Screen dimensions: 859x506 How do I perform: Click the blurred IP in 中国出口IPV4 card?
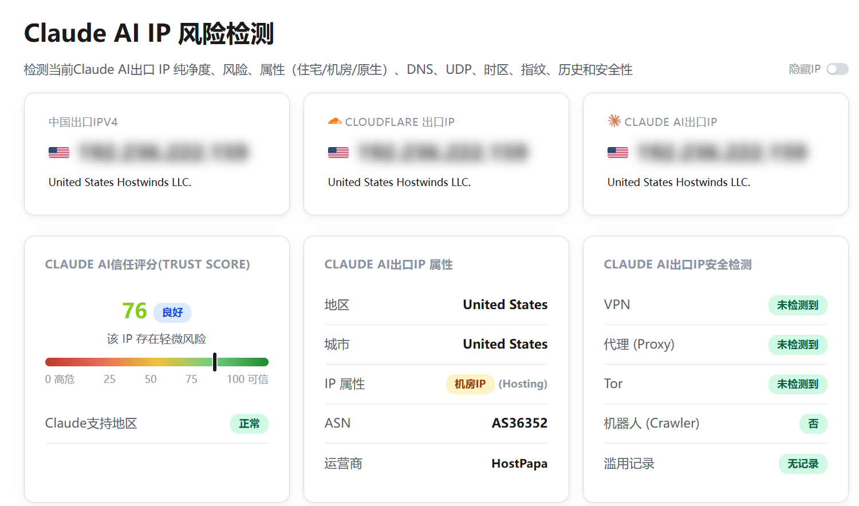pos(163,152)
